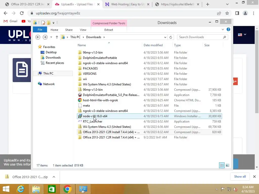Select Network in navigation pane
The height and width of the screenshot is (194, 259).
coord(49,84)
